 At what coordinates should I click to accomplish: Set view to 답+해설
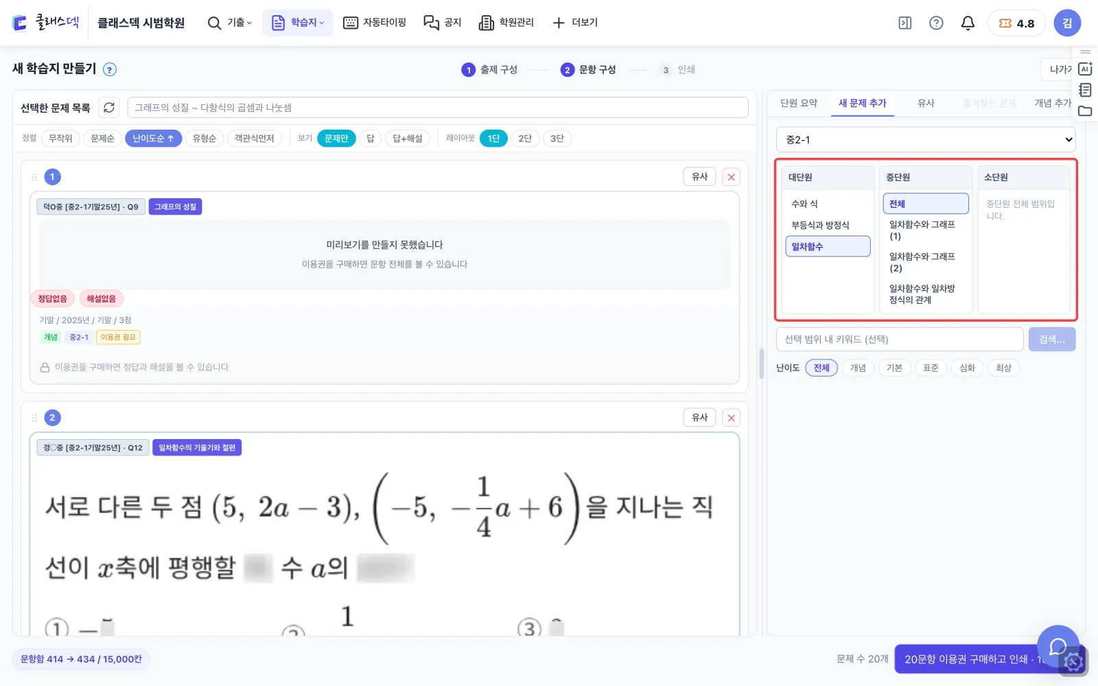pyautogui.click(x=408, y=139)
